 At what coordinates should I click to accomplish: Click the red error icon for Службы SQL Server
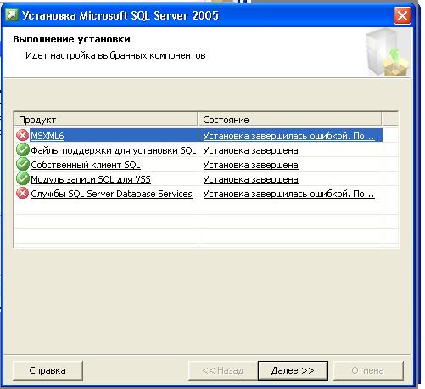22,194
